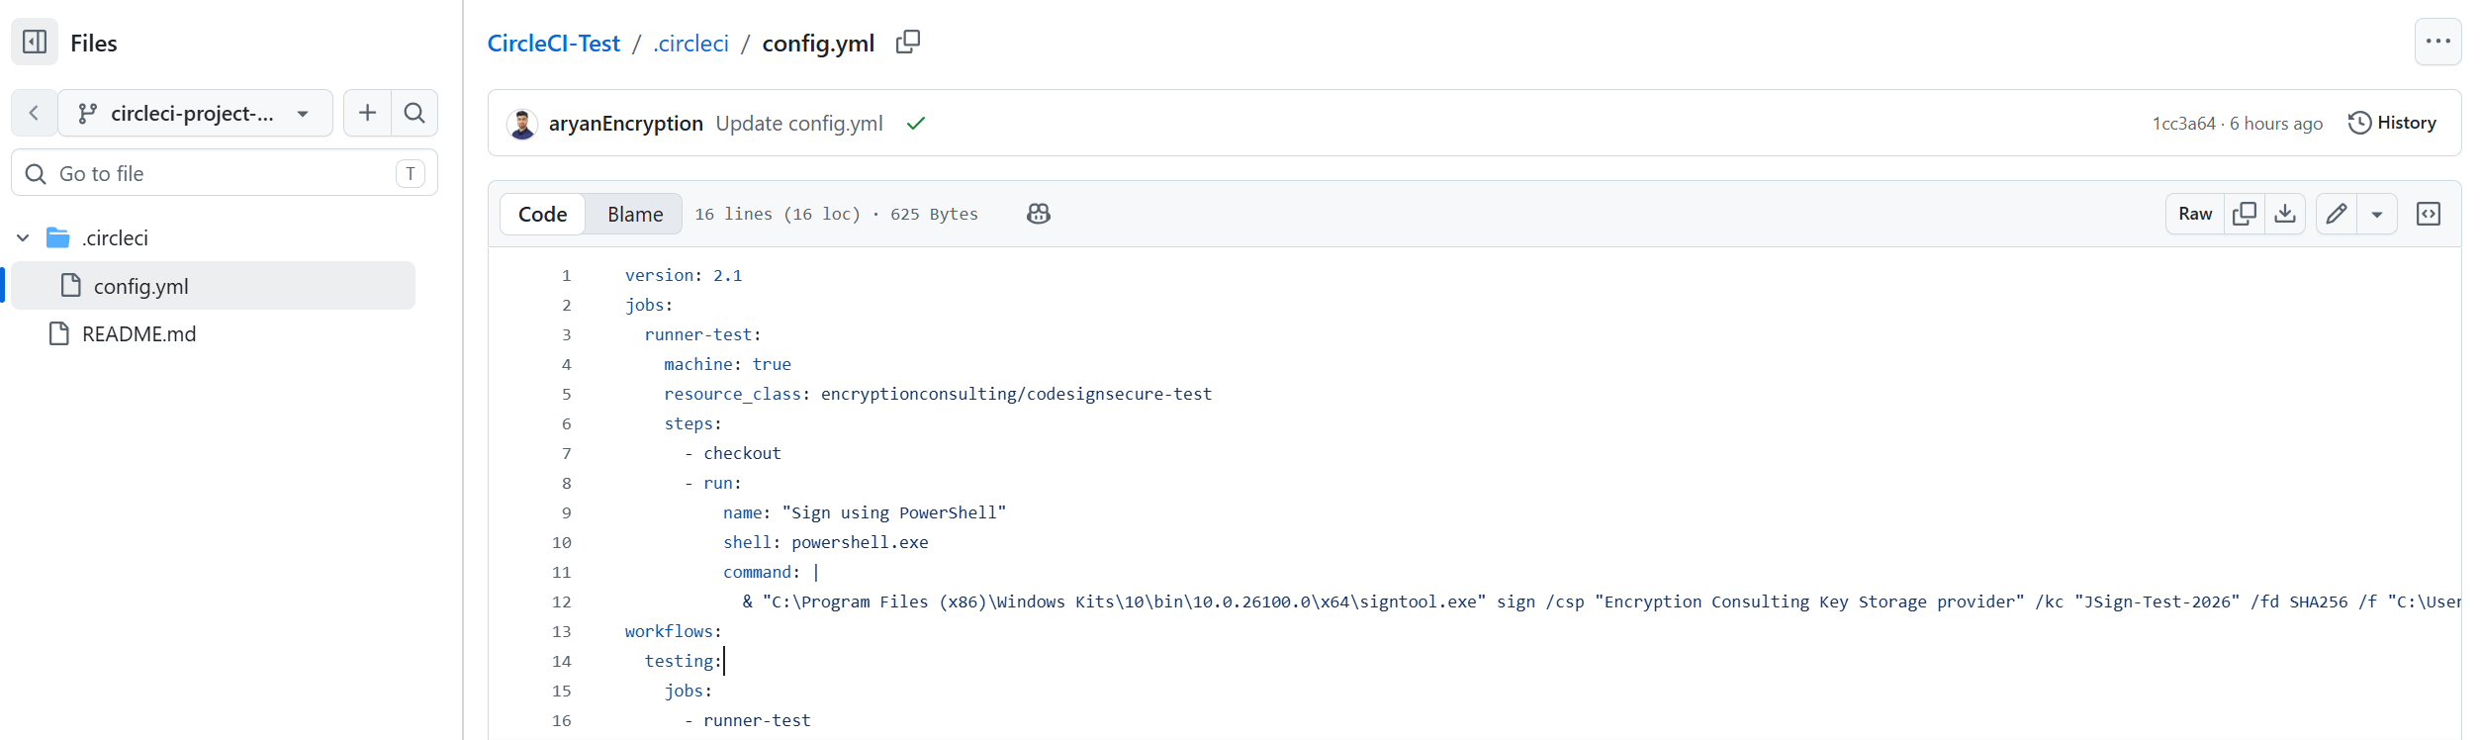Screen dimensions: 2480x740
Task: Open the Update config.yml commit message
Action: point(799,124)
